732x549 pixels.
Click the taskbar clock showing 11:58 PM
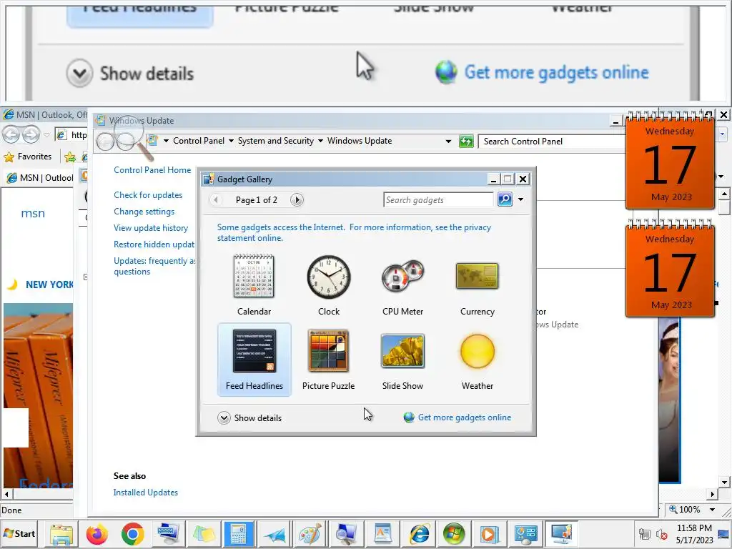(694, 533)
